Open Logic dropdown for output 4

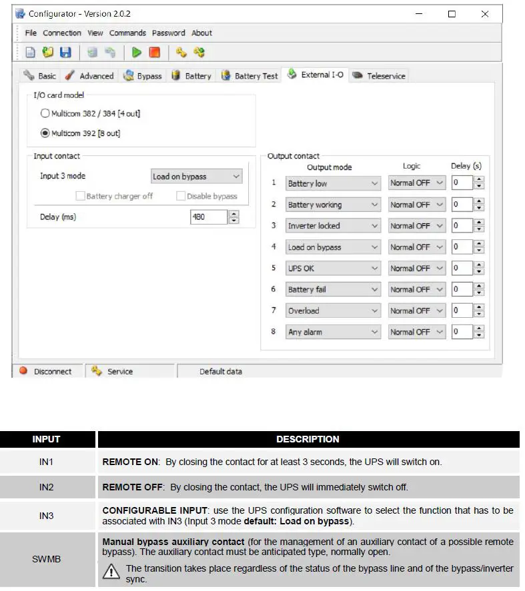[x=417, y=247]
